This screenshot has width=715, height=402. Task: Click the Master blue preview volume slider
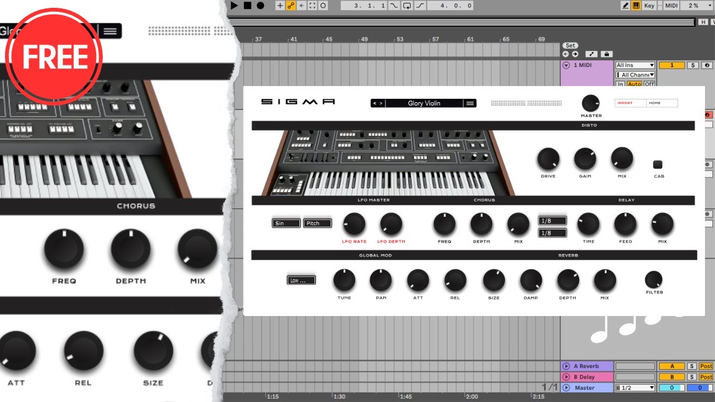699,387
